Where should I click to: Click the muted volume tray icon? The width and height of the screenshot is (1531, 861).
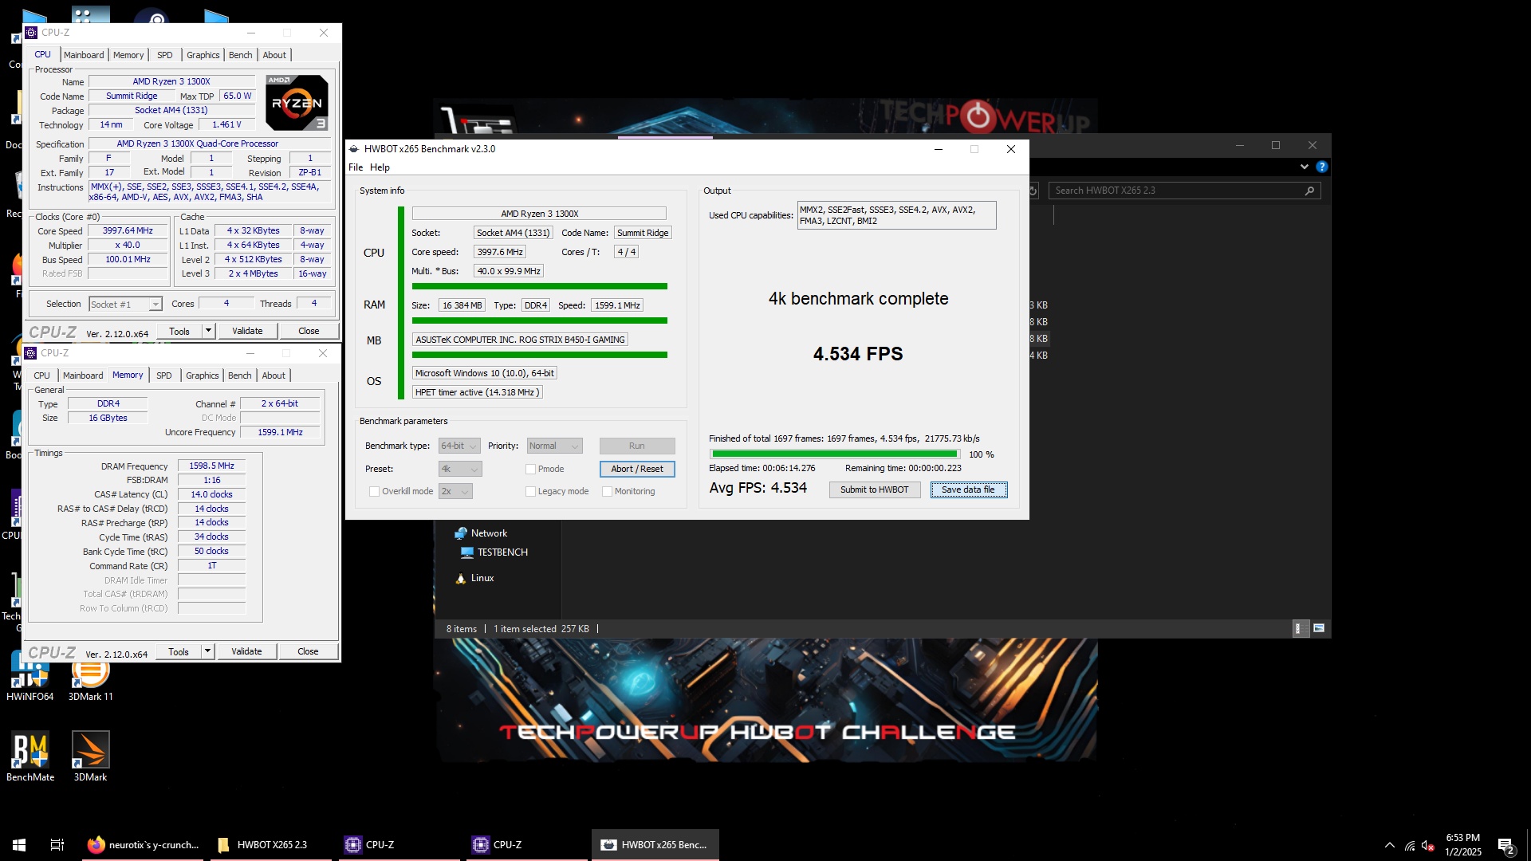point(1428,845)
